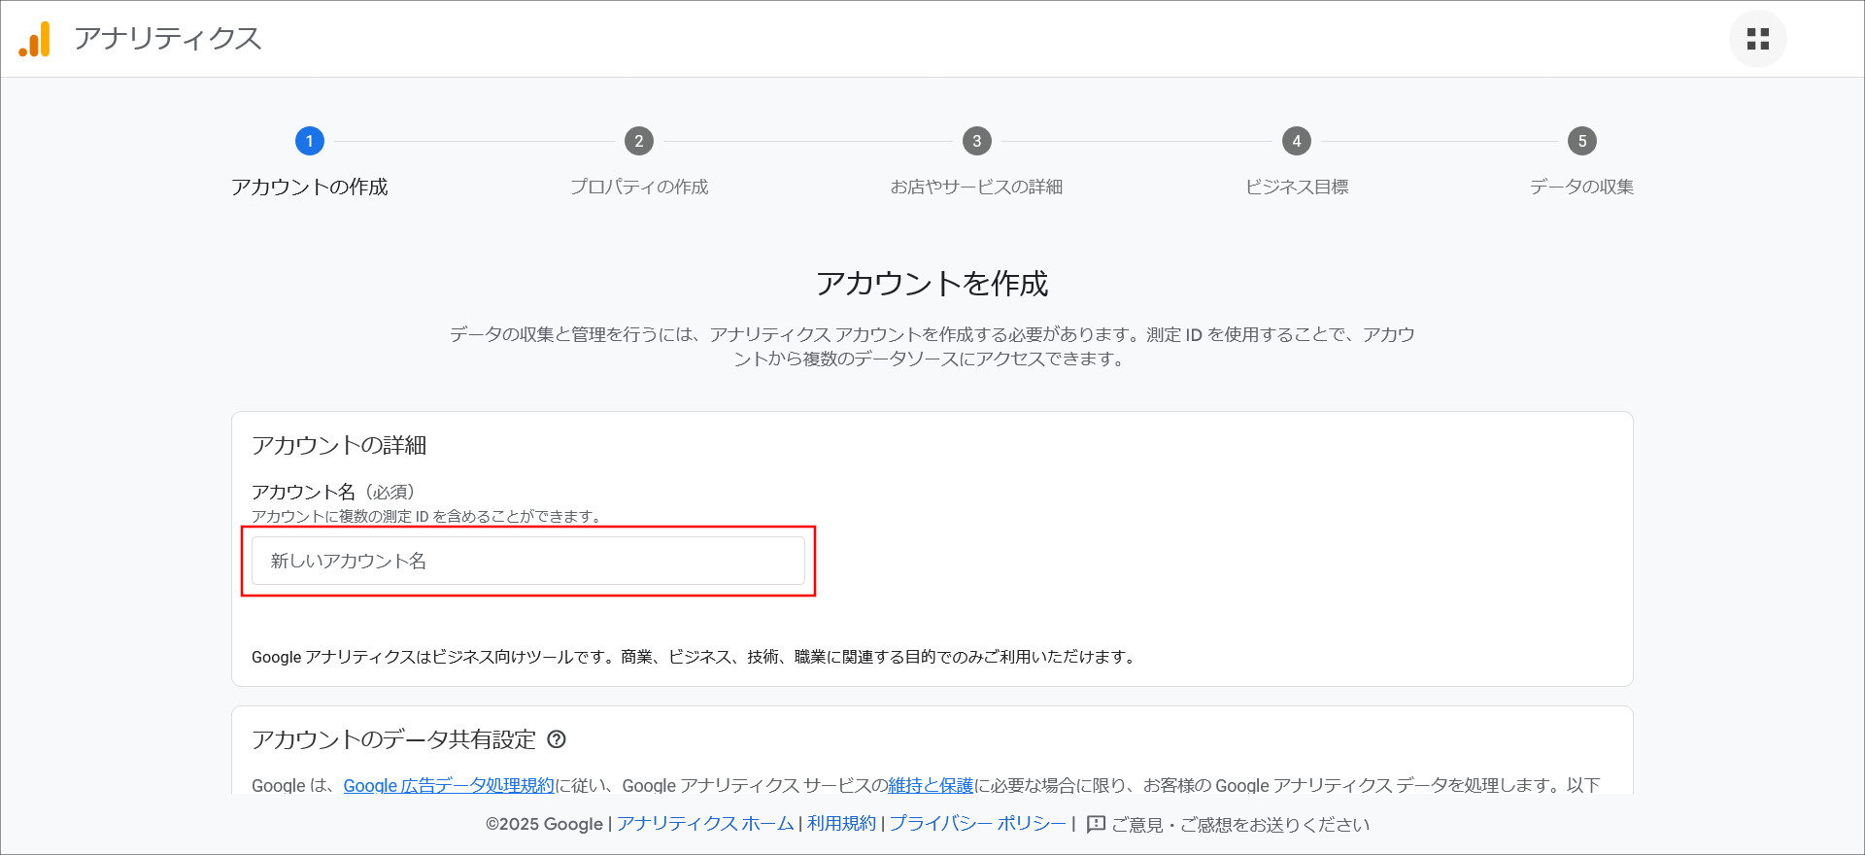Select step 5 circle in stepper
The width and height of the screenshot is (1865, 855).
1581,141
